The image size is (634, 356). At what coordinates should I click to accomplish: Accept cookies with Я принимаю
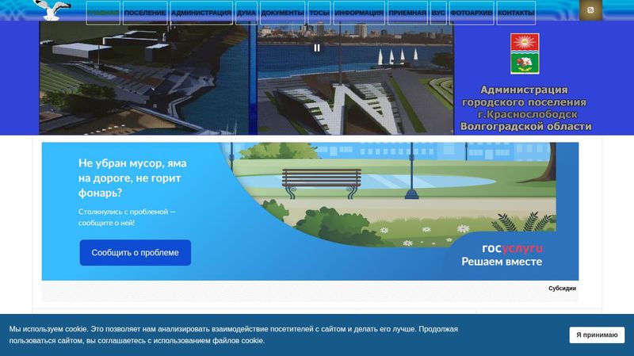597,335
